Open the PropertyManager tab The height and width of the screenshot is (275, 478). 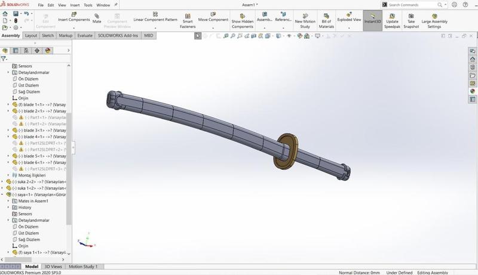click(x=16, y=51)
